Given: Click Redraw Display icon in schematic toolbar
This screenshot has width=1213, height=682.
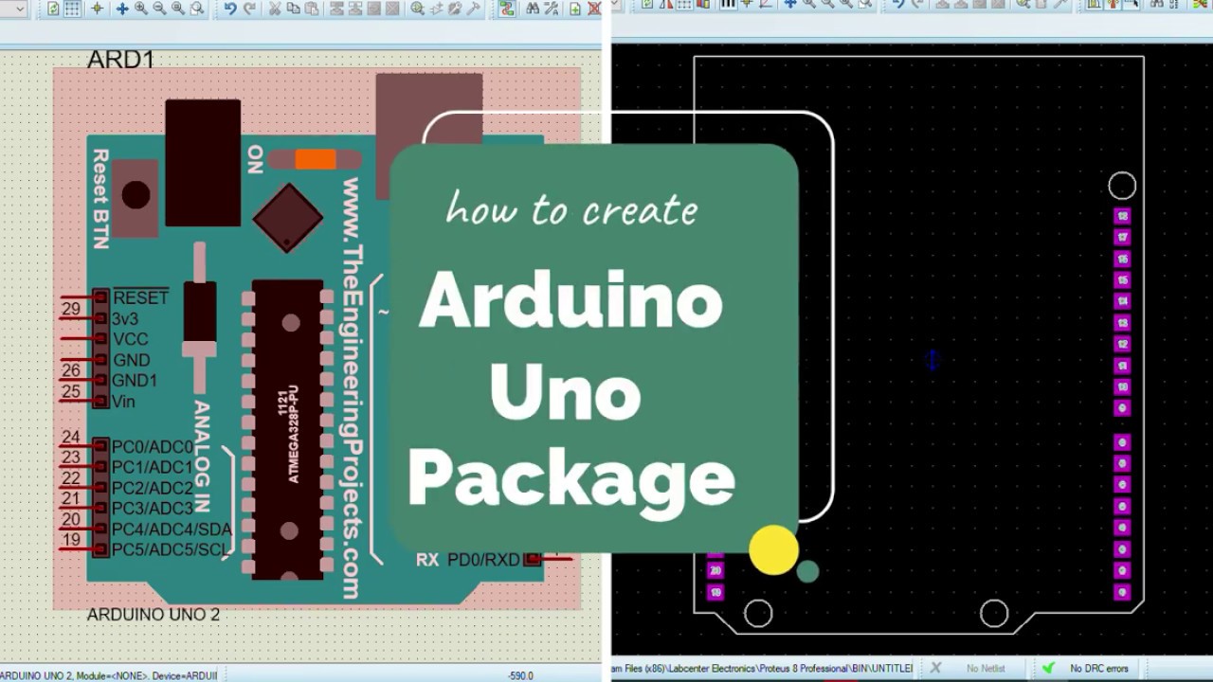Looking at the screenshot, I should tap(53, 9).
